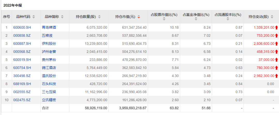
Task: Open 泸州老窖 stock name link
Action: [x=49, y=52]
